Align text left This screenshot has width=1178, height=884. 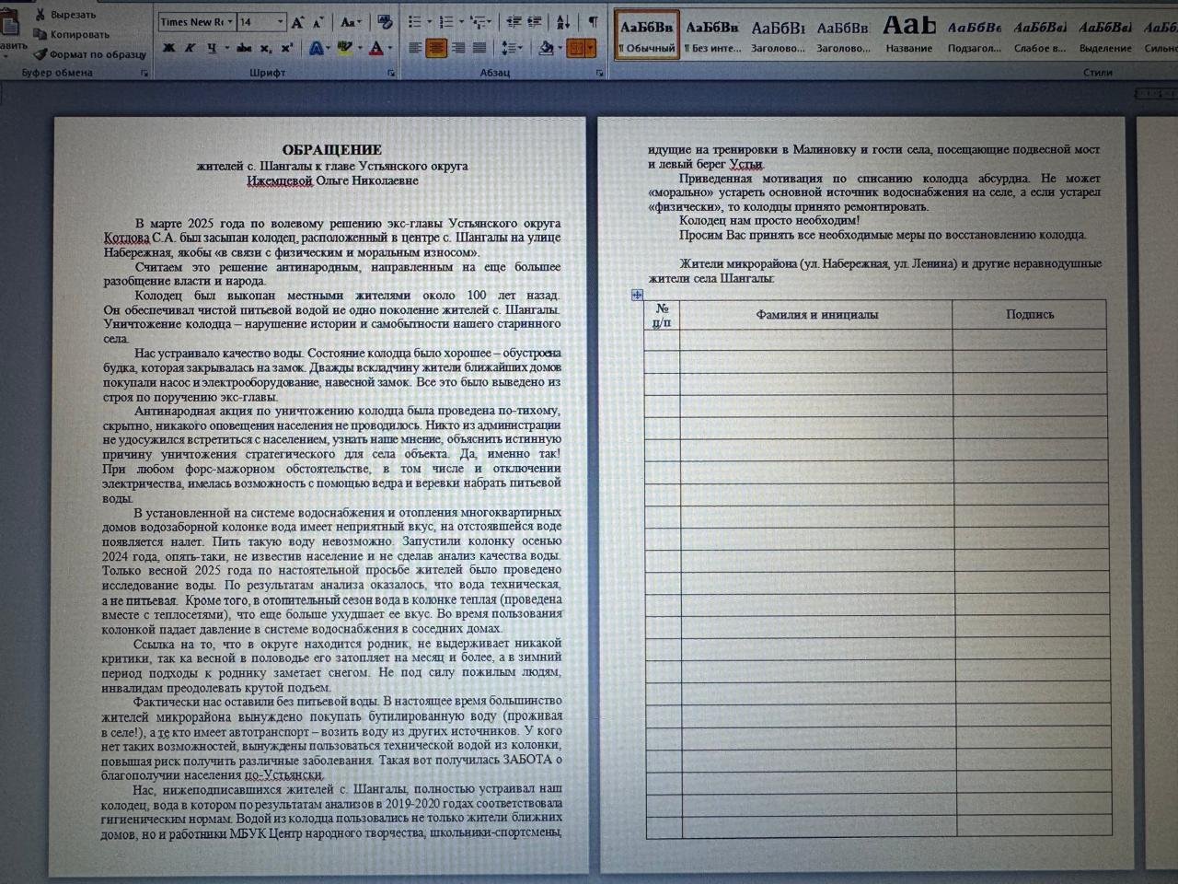[415, 48]
